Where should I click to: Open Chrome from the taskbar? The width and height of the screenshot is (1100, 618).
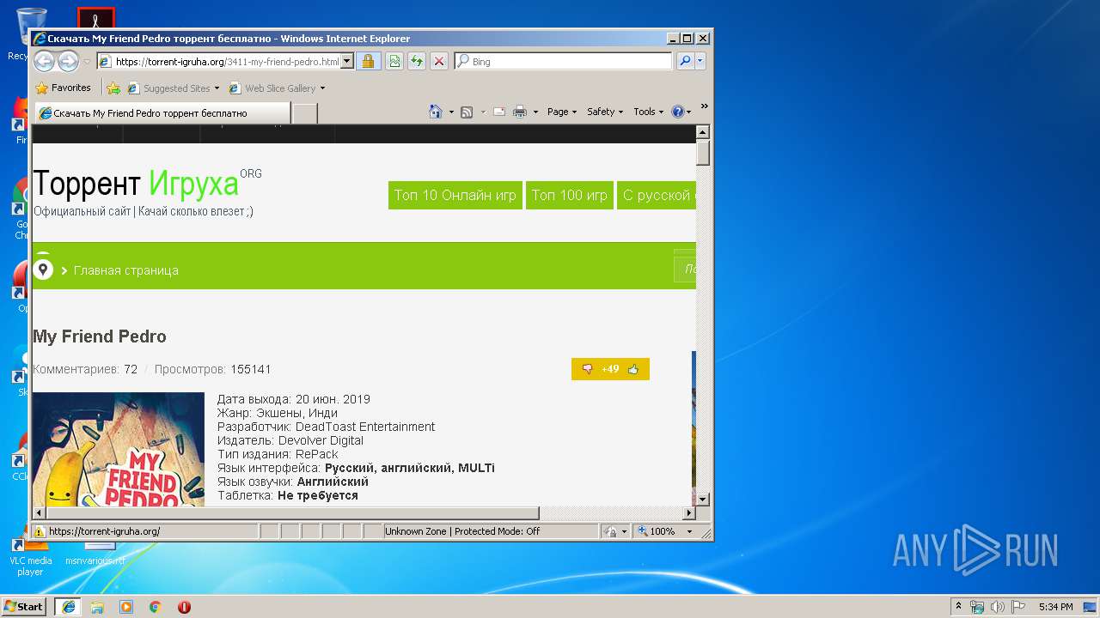pyautogui.click(x=155, y=607)
